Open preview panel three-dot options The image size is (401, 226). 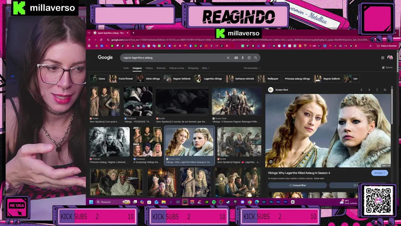click(x=377, y=90)
